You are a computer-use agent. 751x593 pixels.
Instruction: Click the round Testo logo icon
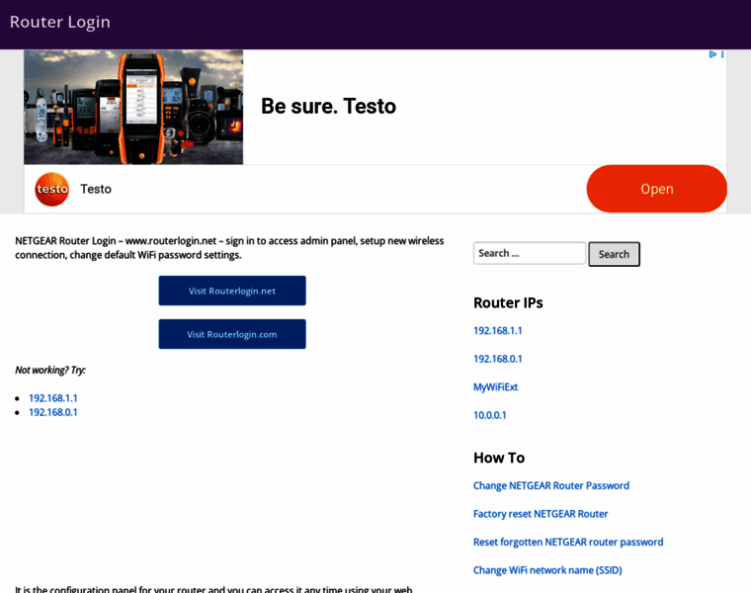pyautogui.click(x=51, y=189)
